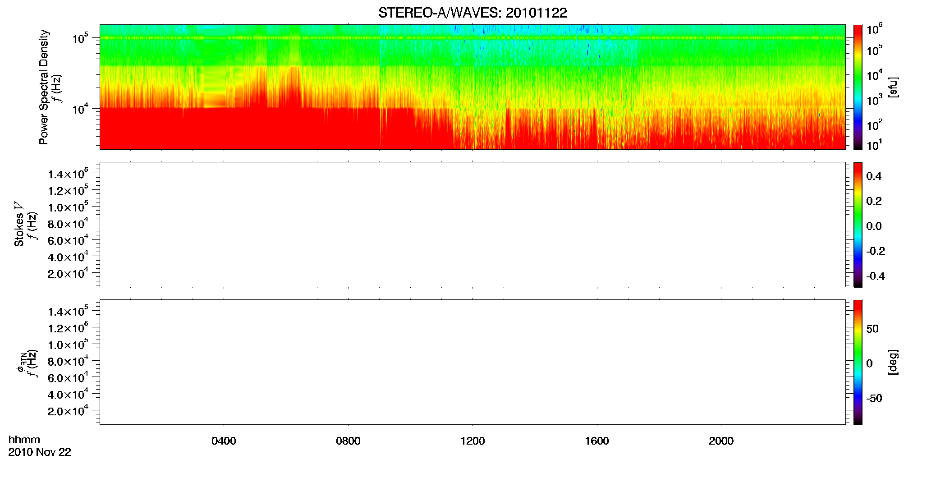Select the 0400 time tick label
Screen dimensions: 945x487
[x=224, y=441]
